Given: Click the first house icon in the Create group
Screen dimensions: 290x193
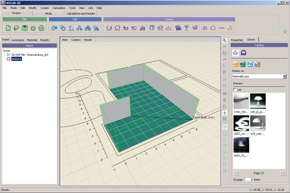Looking at the screenshot, I should click(109, 28).
